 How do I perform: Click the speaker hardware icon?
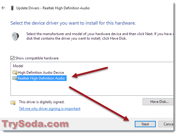15,36
